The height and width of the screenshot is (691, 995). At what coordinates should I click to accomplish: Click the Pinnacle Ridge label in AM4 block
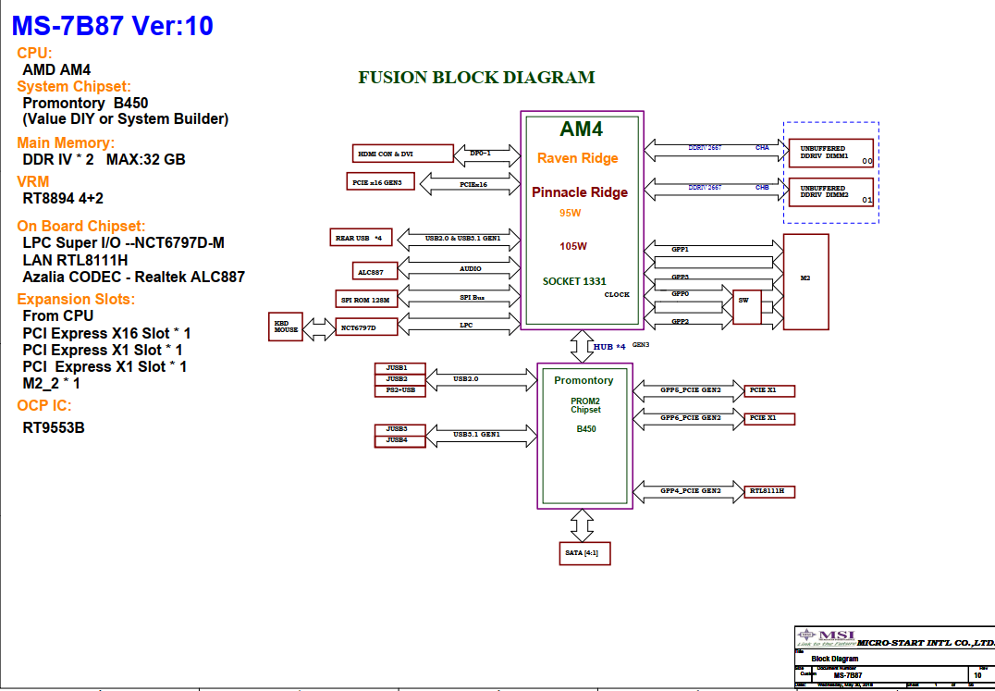(x=579, y=192)
